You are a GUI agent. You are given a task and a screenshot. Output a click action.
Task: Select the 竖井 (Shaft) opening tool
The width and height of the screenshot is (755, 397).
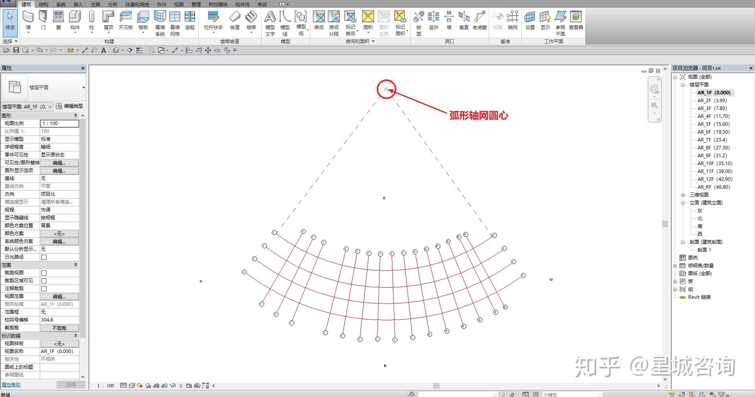point(434,20)
